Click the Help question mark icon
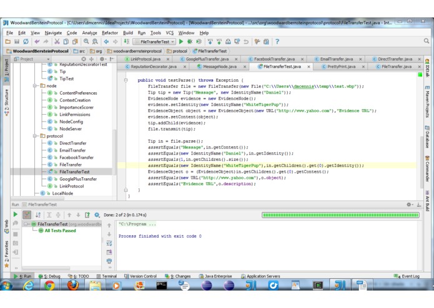Viewport: 434px width, 308px height. click(x=277, y=42)
